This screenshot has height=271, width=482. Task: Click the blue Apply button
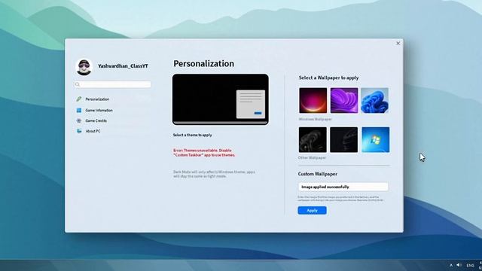tap(312, 211)
